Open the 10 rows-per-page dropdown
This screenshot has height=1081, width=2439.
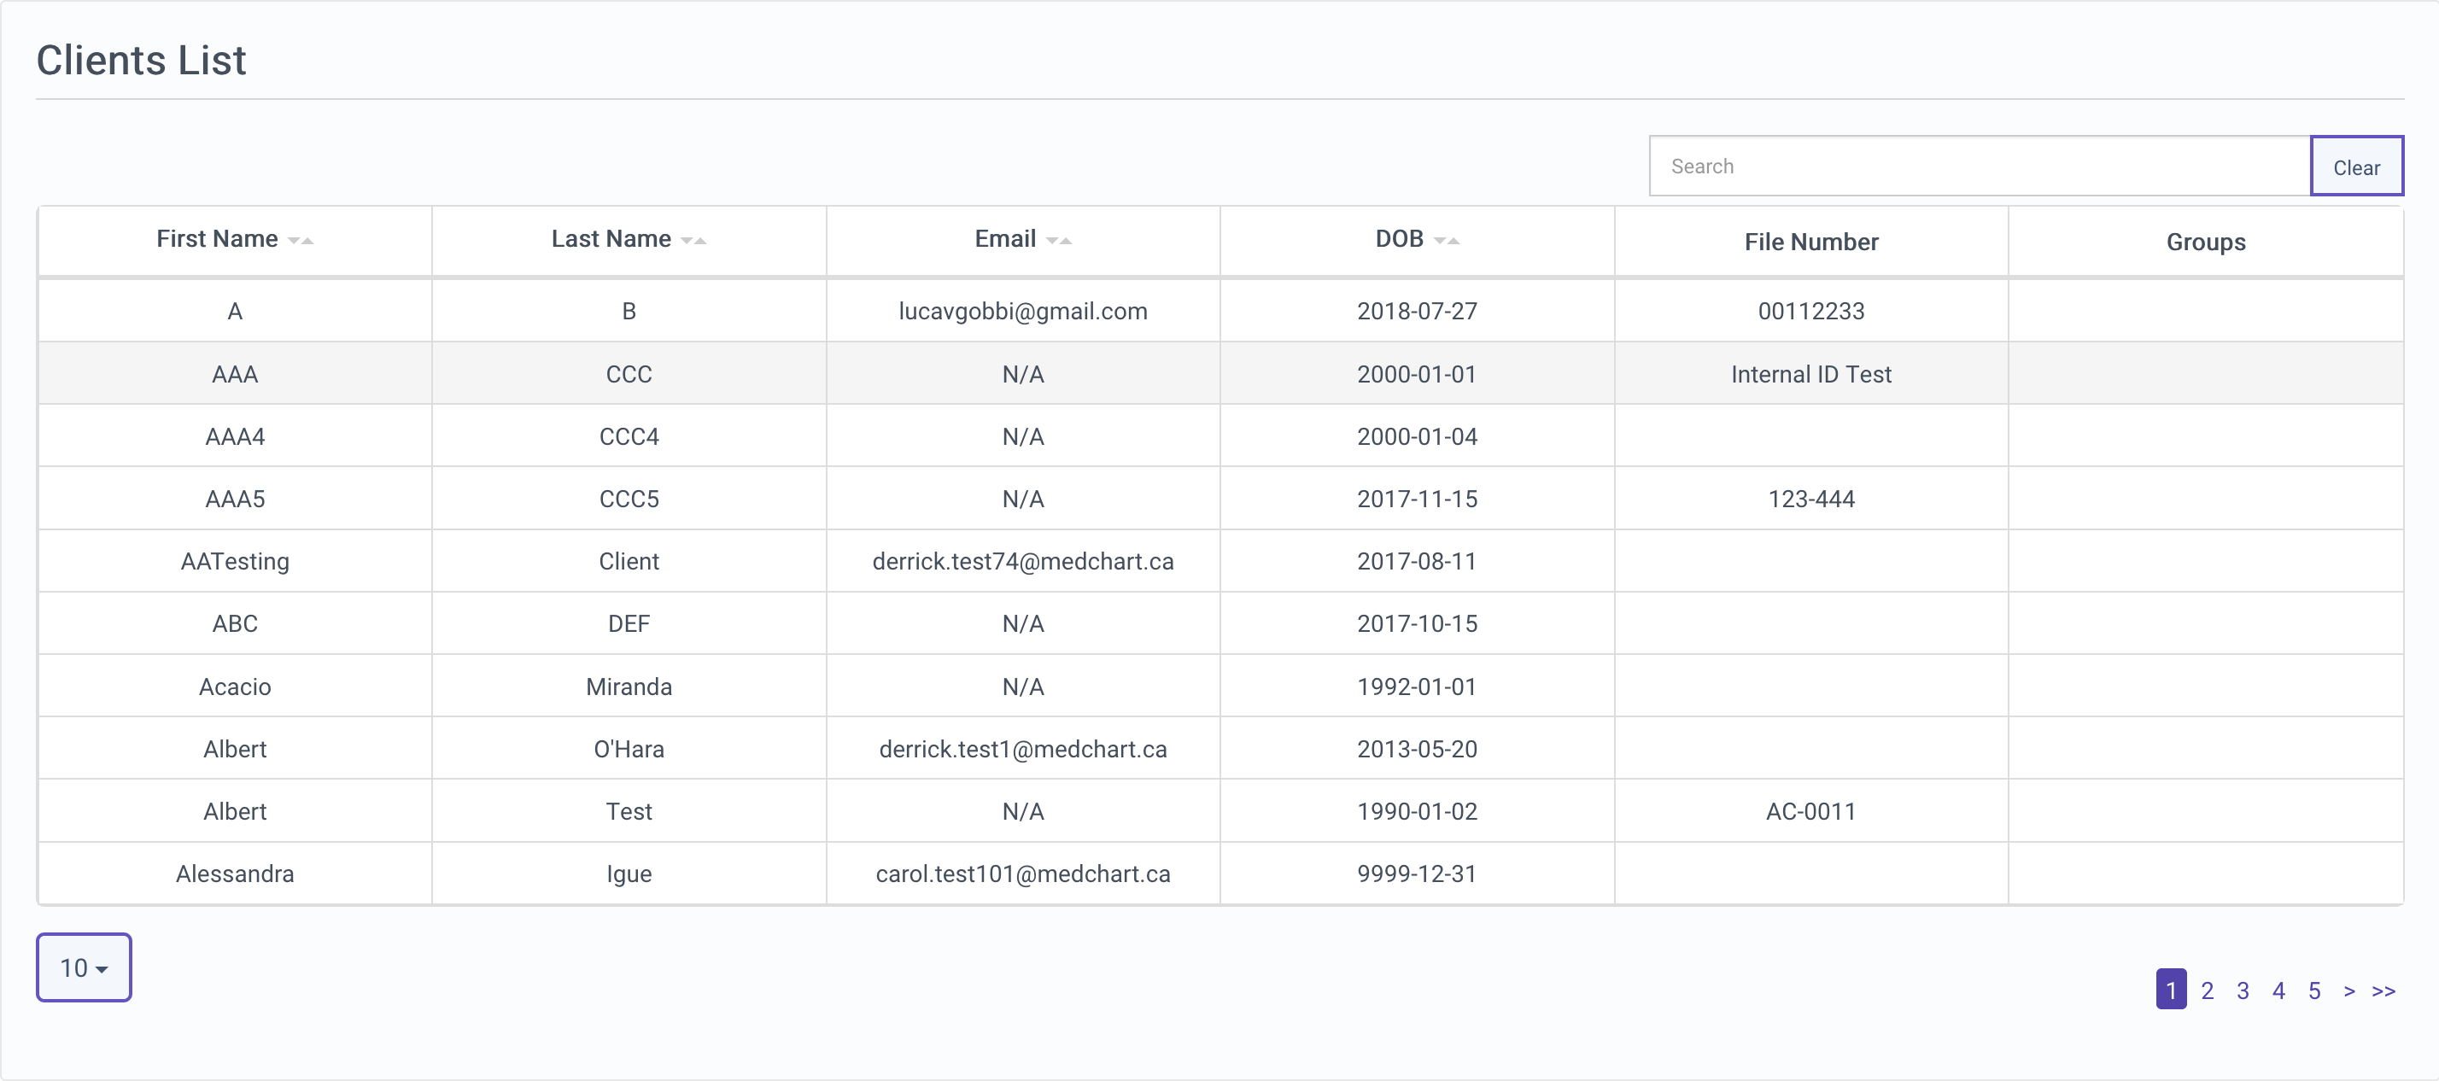[x=84, y=967]
